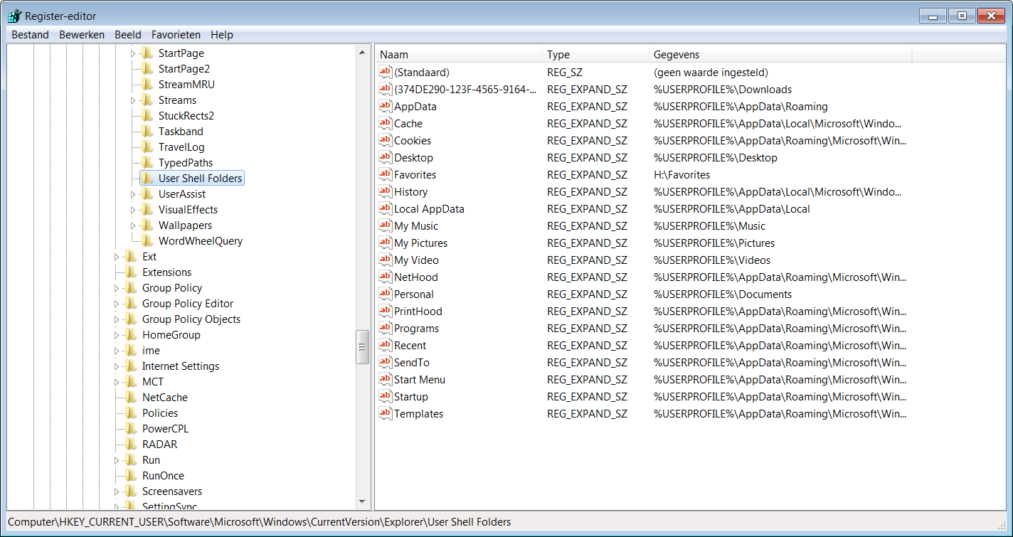Screen dimensions: 1013x537
Task: Select the {374DE290-123F-4565-9164-... value name
Action: click(x=465, y=89)
